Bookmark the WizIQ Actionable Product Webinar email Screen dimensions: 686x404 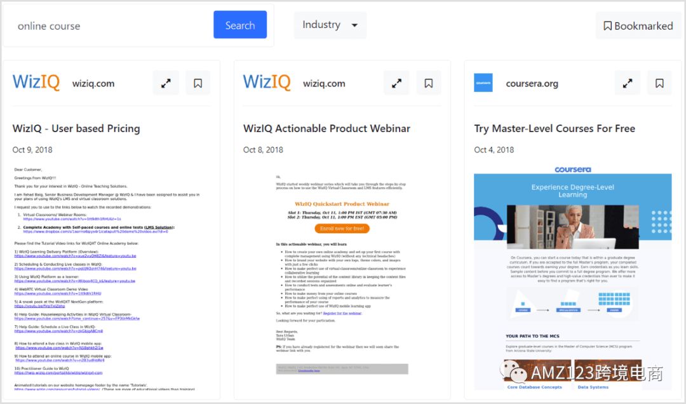point(429,83)
